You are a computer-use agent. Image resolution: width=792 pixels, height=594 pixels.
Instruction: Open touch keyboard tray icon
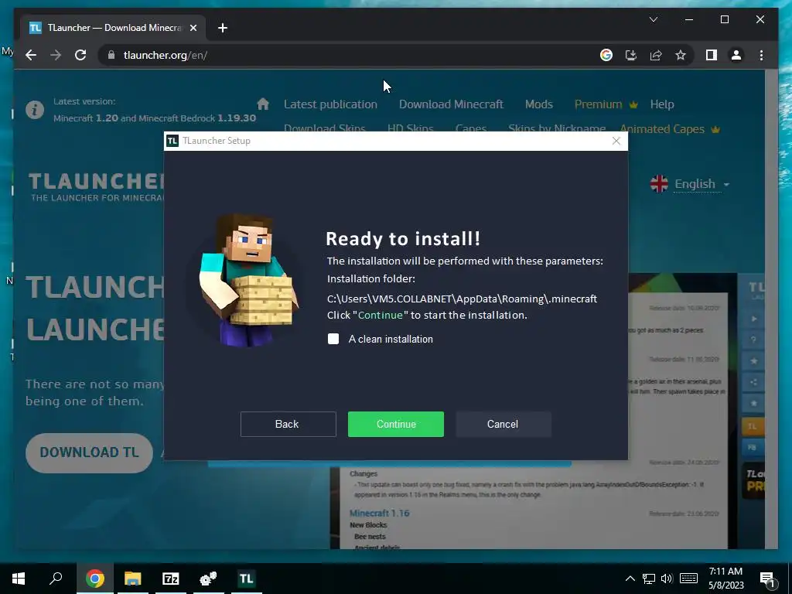(688, 579)
